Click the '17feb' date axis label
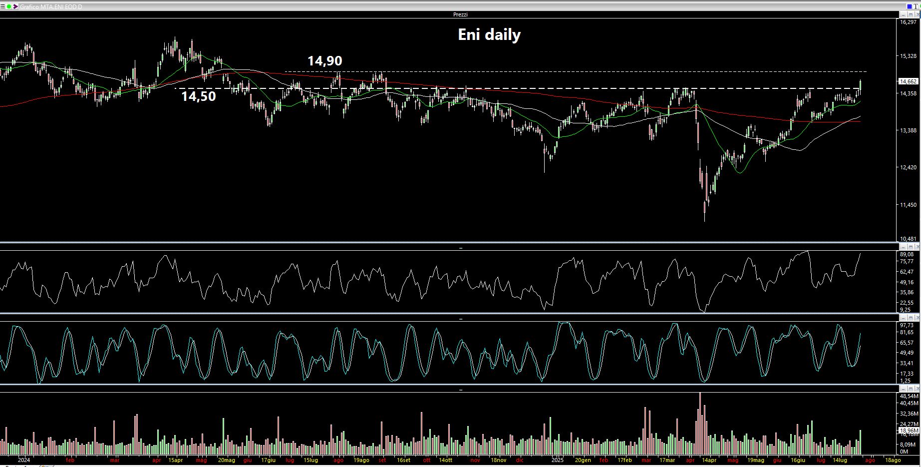 click(625, 460)
